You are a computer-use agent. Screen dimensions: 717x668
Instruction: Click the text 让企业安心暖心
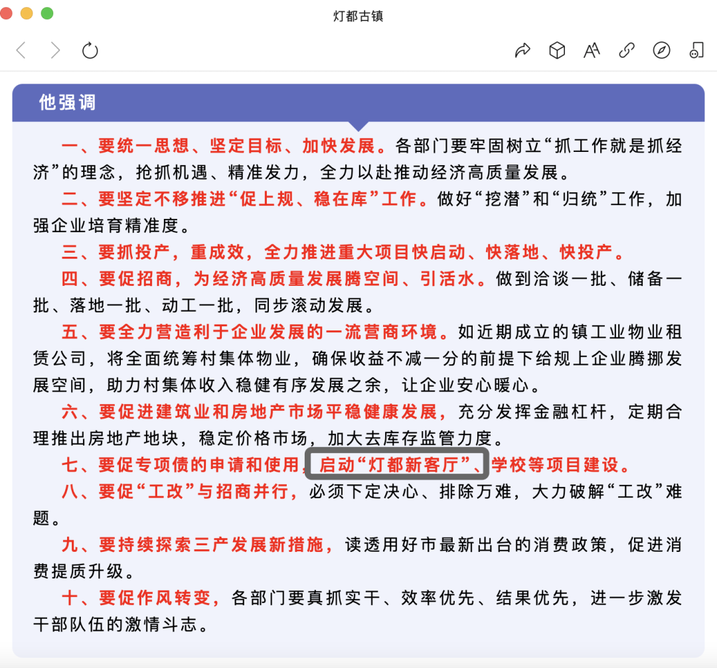466,385
